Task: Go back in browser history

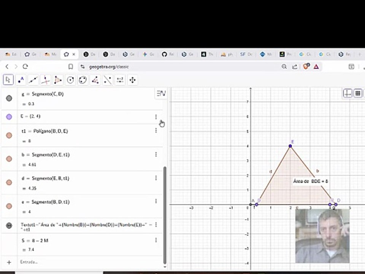Action: click(x=7, y=67)
